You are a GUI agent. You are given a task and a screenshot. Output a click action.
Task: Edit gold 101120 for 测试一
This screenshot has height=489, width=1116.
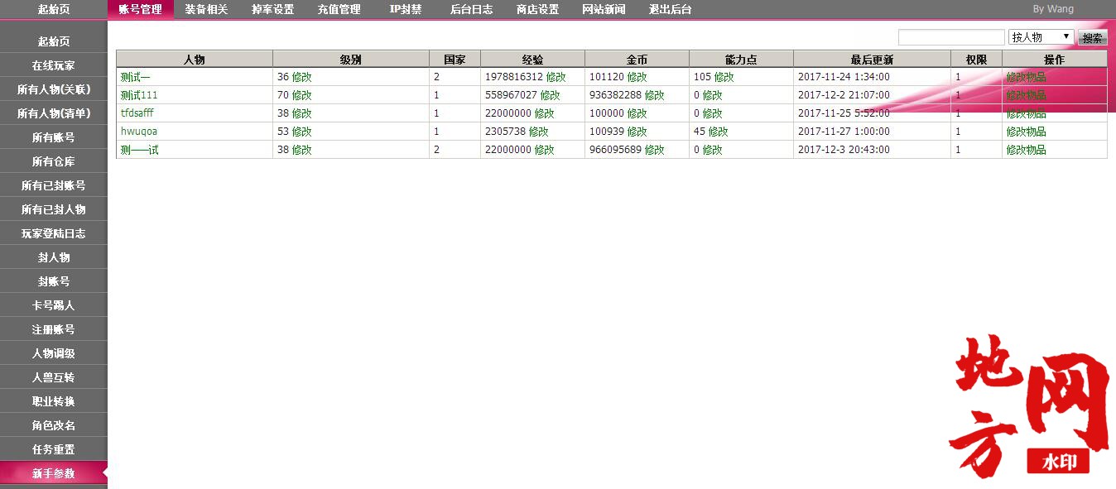pos(637,77)
